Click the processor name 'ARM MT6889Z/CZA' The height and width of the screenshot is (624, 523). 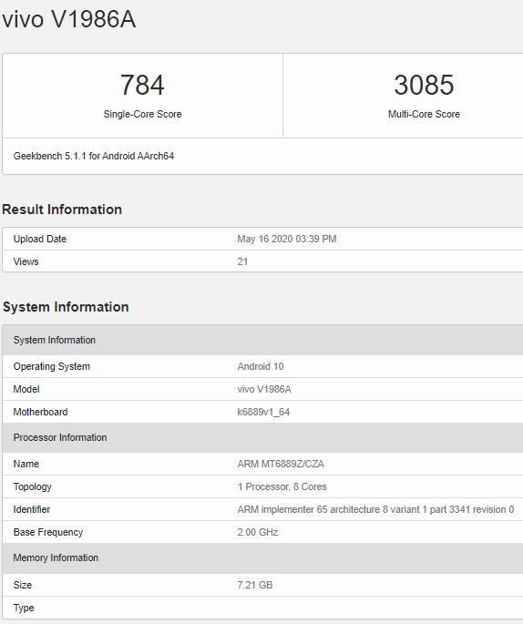point(281,464)
